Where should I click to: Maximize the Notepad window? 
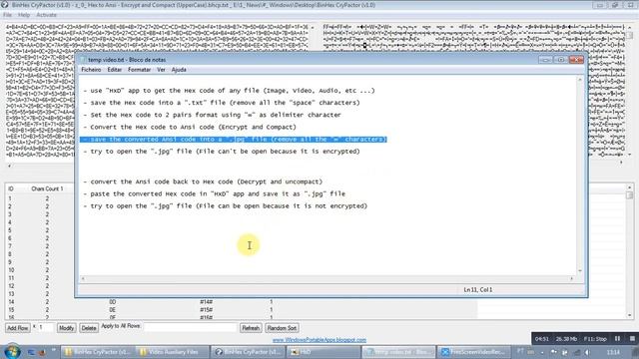point(561,60)
